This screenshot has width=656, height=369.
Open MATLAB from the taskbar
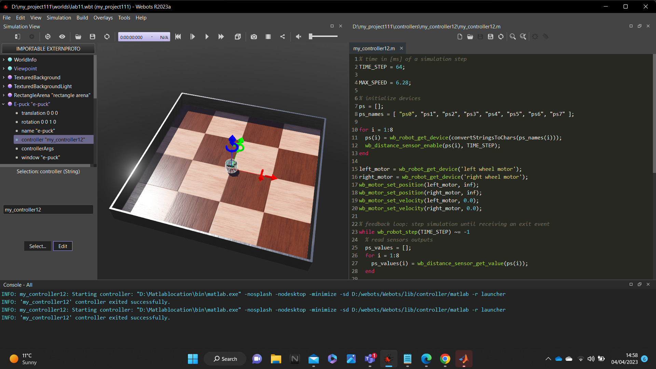pyautogui.click(x=464, y=359)
